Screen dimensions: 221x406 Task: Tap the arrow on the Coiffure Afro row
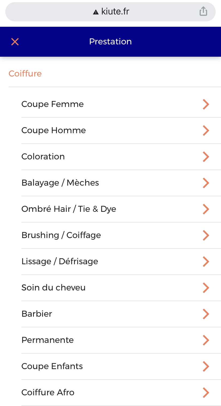click(x=206, y=393)
